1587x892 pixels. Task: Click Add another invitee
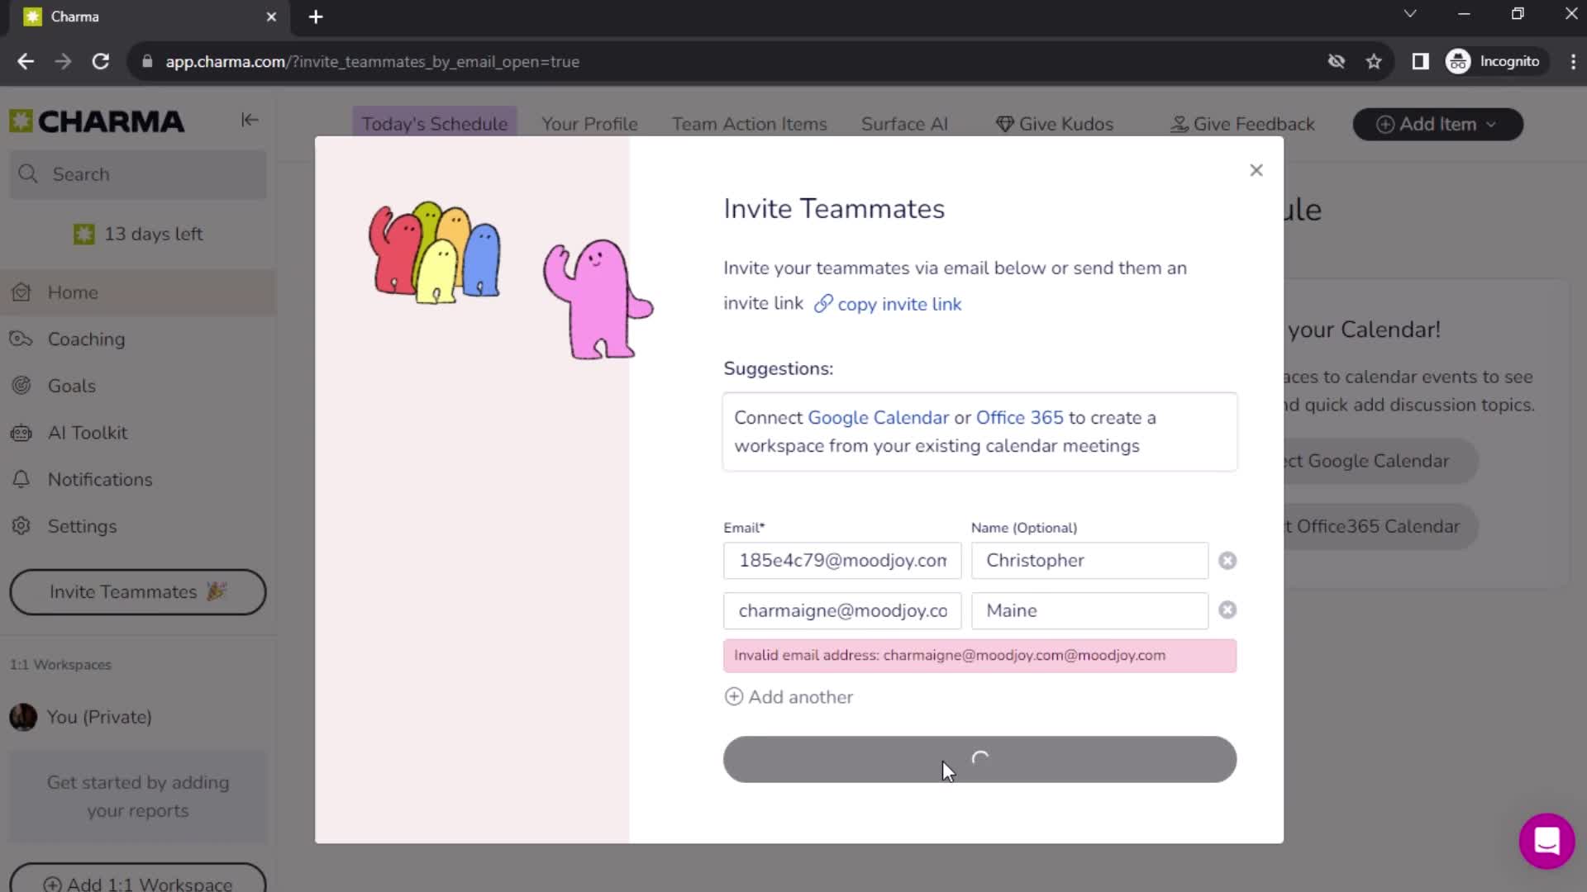pos(789,697)
